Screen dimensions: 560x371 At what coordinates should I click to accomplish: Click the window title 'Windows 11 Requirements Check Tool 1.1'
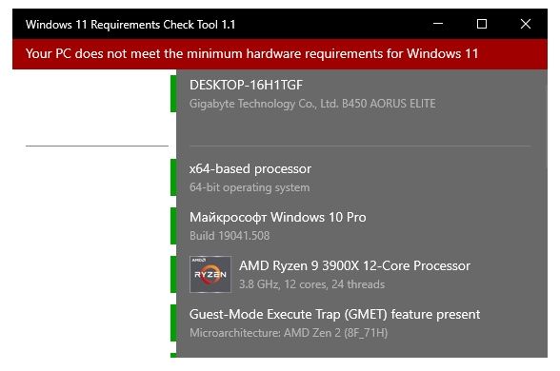click(x=130, y=25)
